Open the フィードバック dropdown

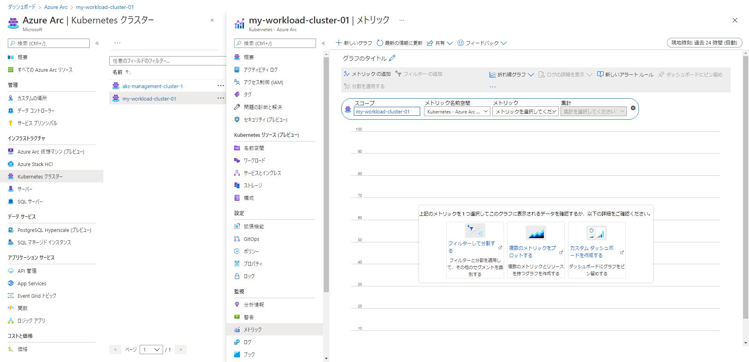coord(482,43)
